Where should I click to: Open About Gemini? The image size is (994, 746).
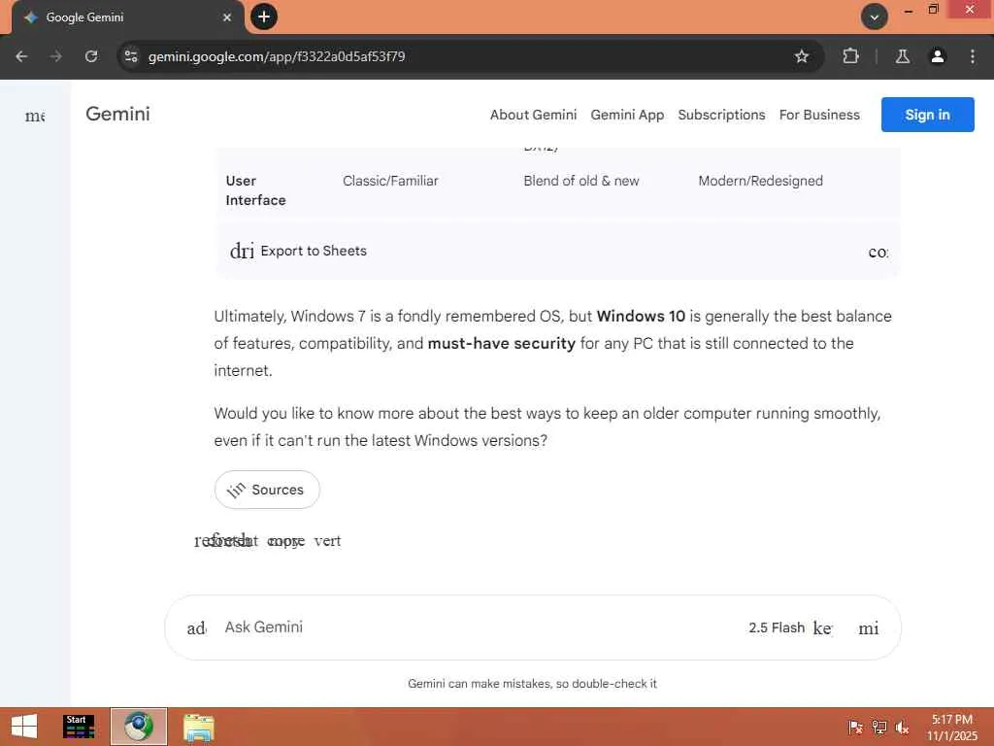[x=533, y=115]
